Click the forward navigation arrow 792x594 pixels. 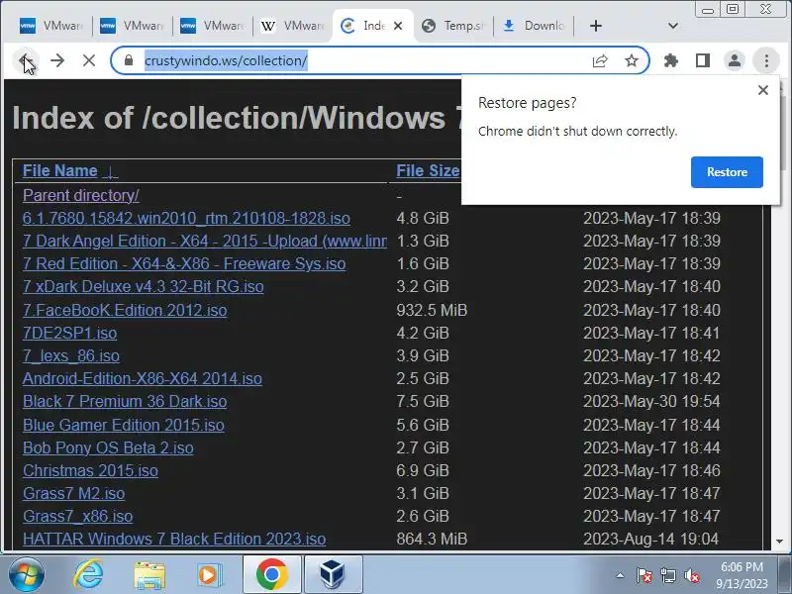57,60
